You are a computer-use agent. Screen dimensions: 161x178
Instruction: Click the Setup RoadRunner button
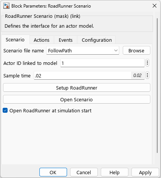click(77, 88)
